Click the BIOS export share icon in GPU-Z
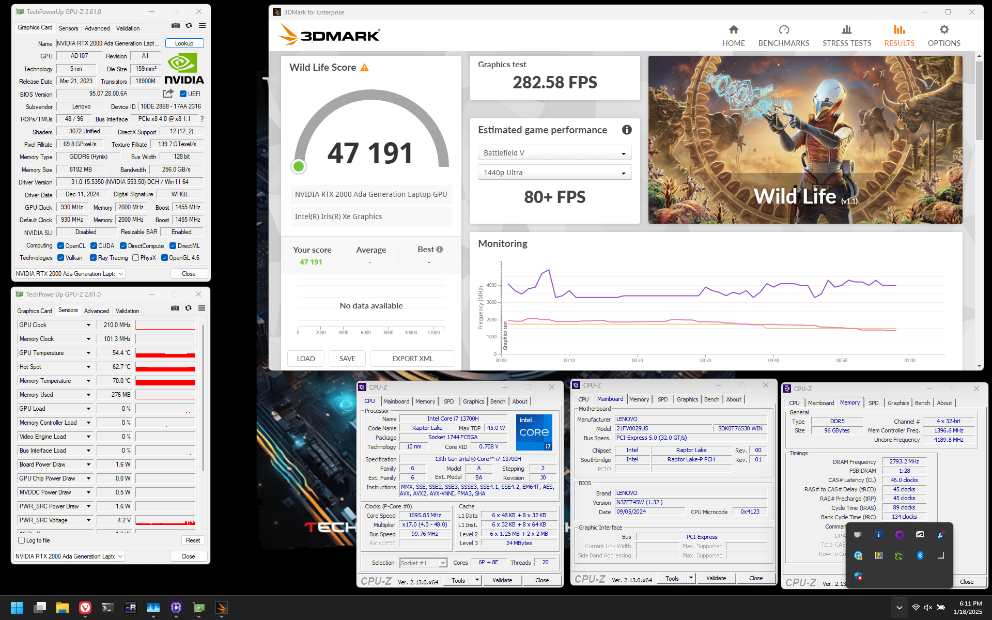 pos(168,94)
